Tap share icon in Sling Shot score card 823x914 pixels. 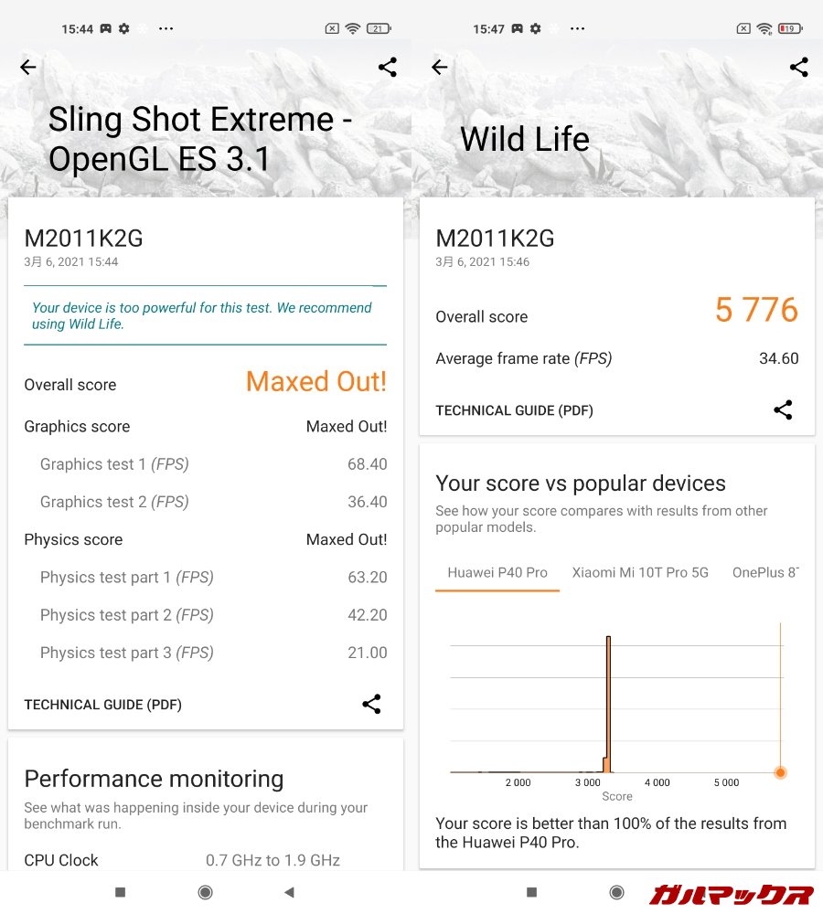371,704
